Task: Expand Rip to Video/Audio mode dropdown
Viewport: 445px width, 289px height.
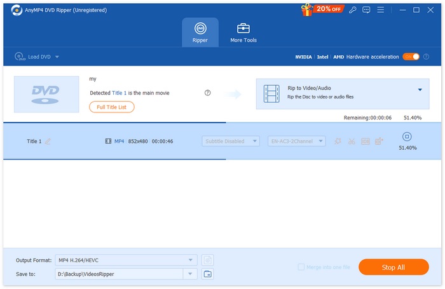Action: pos(420,90)
